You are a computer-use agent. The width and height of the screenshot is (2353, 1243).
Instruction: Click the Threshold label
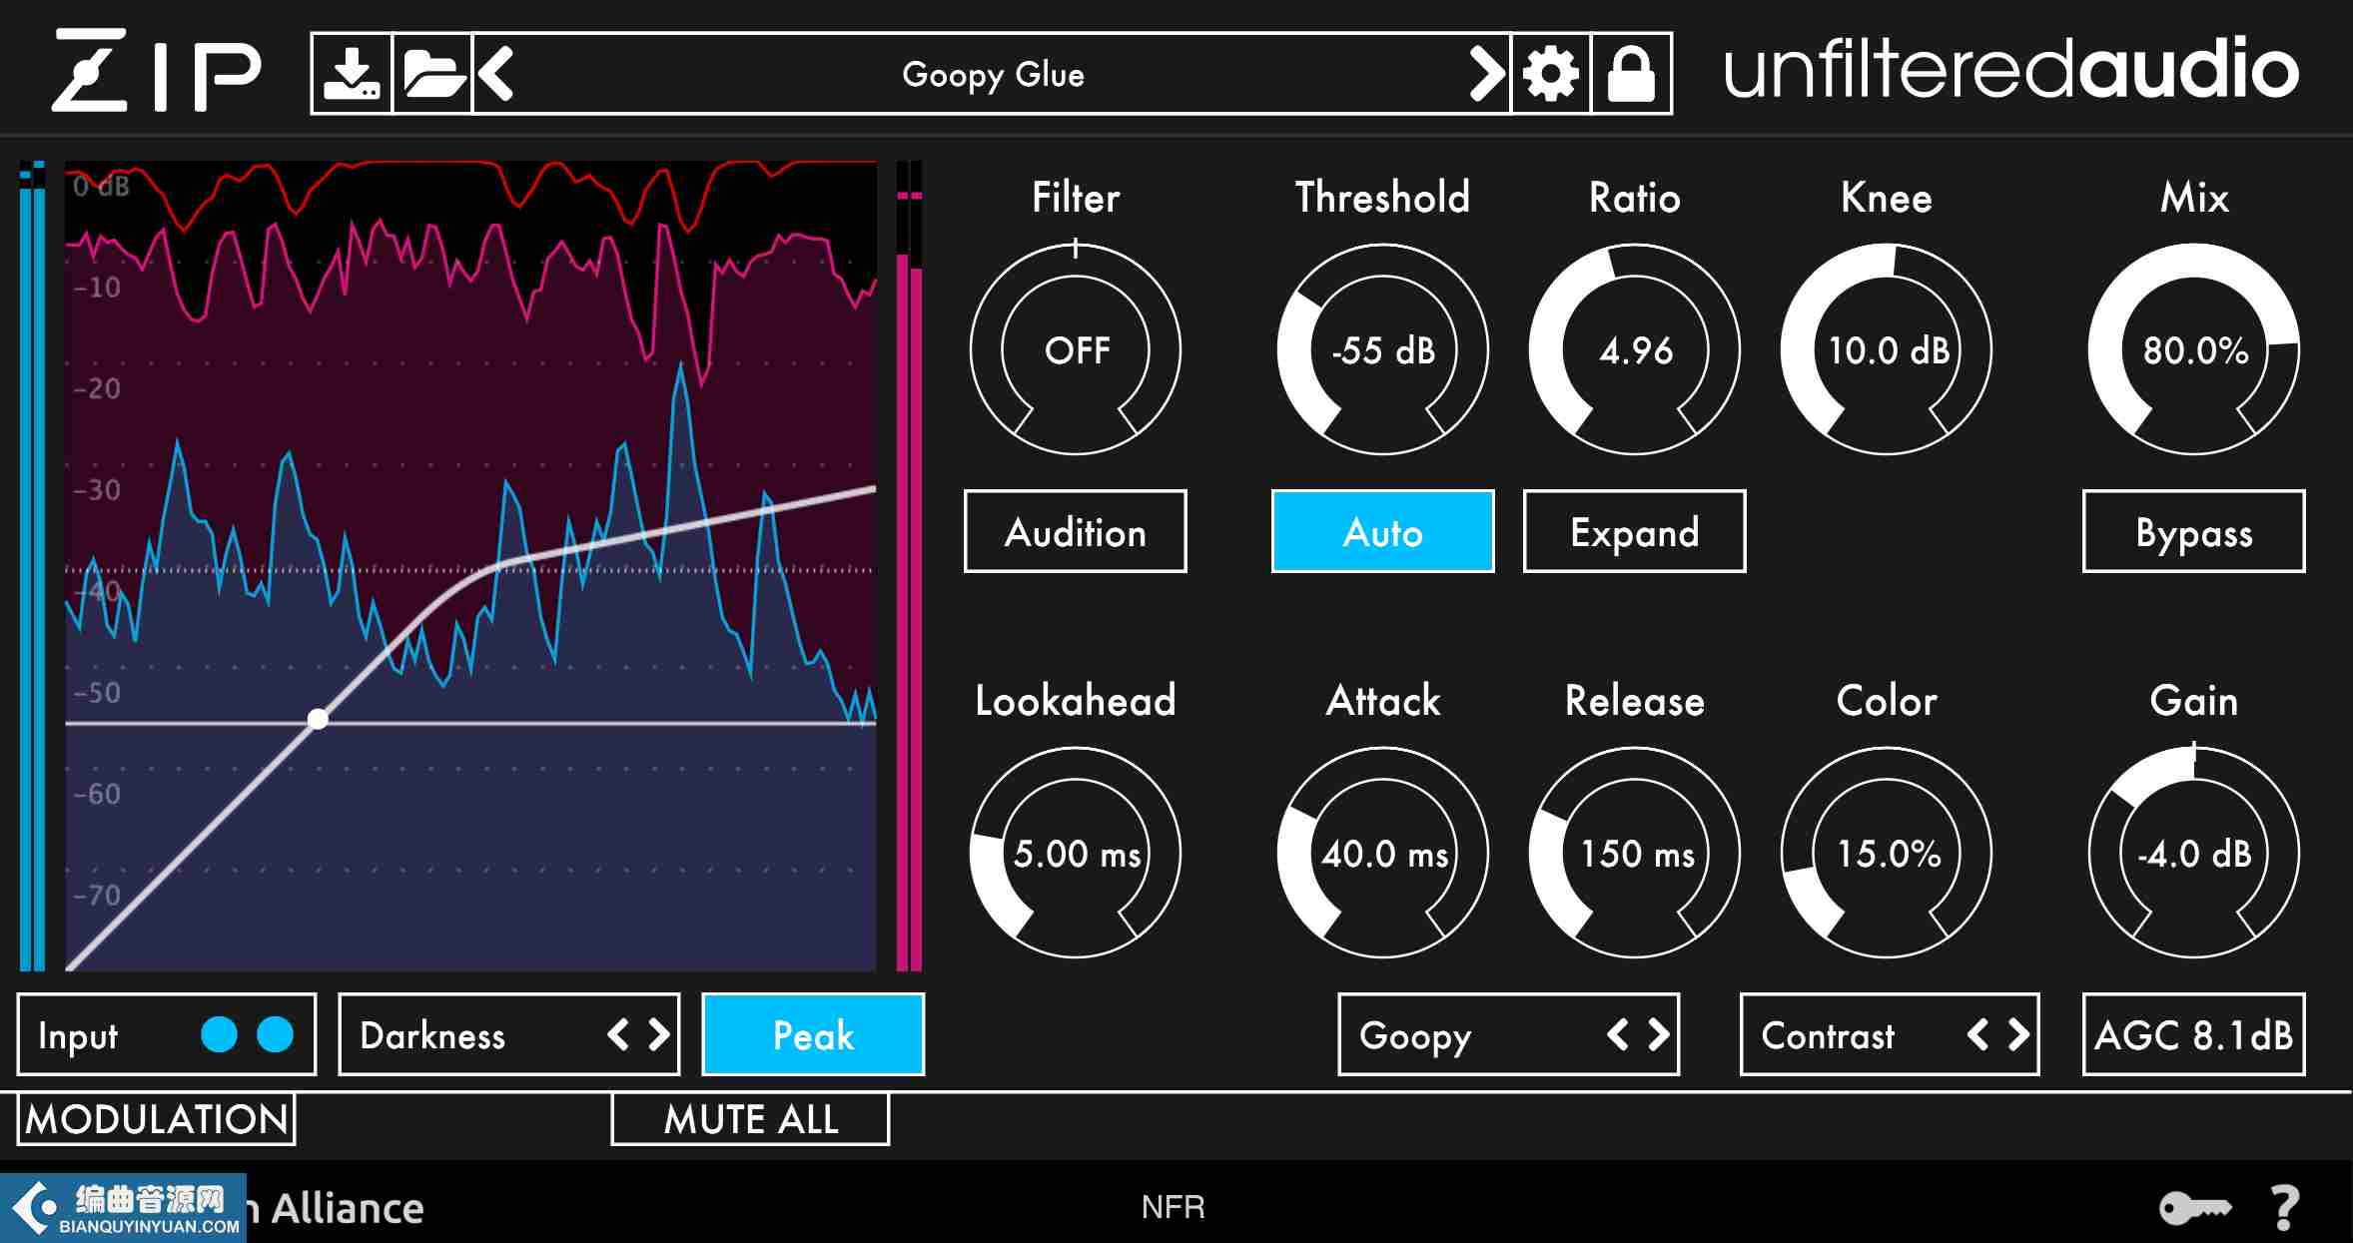[1383, 197]
